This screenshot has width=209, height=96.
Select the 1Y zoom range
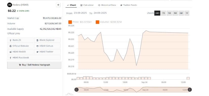pos(187,13)
